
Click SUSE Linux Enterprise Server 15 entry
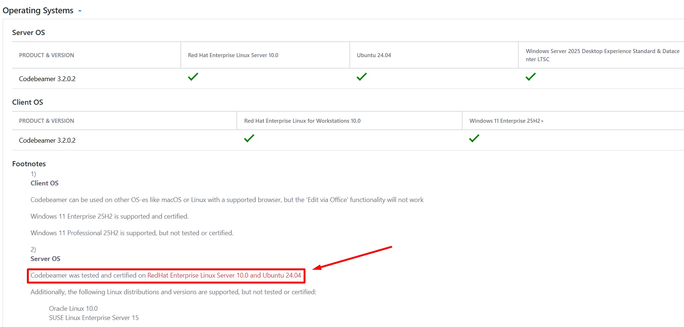coord(94,318)
